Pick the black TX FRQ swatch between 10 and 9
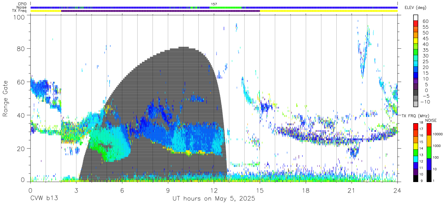447x206 pixels. (x=416, y=178)
